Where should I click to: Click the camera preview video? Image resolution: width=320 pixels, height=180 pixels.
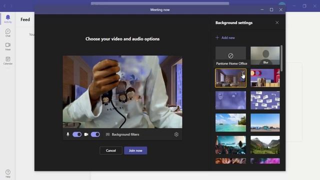click(122, 92)
